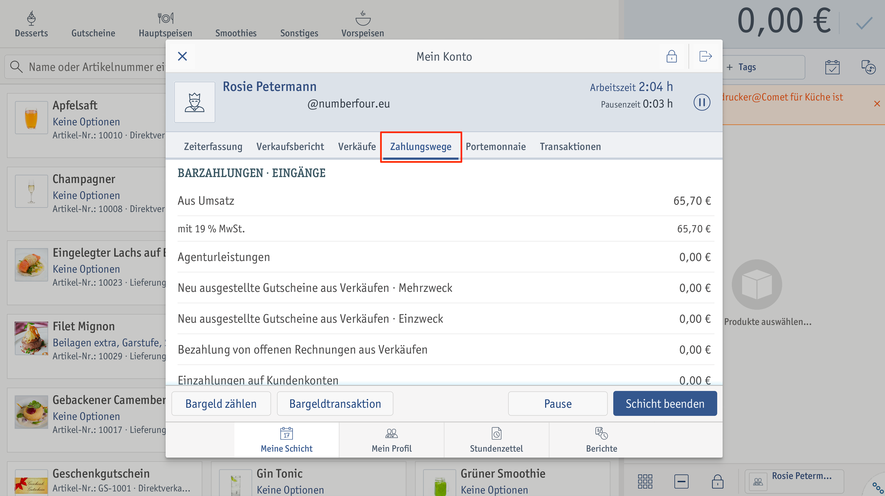Open the Portemonnaie tab
The height and width of the screenshot is (496, 885).
point(495,147)
